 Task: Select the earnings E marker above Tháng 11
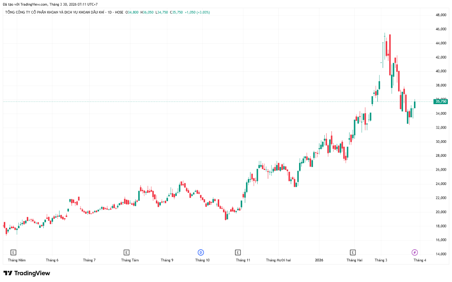[238, 252]
